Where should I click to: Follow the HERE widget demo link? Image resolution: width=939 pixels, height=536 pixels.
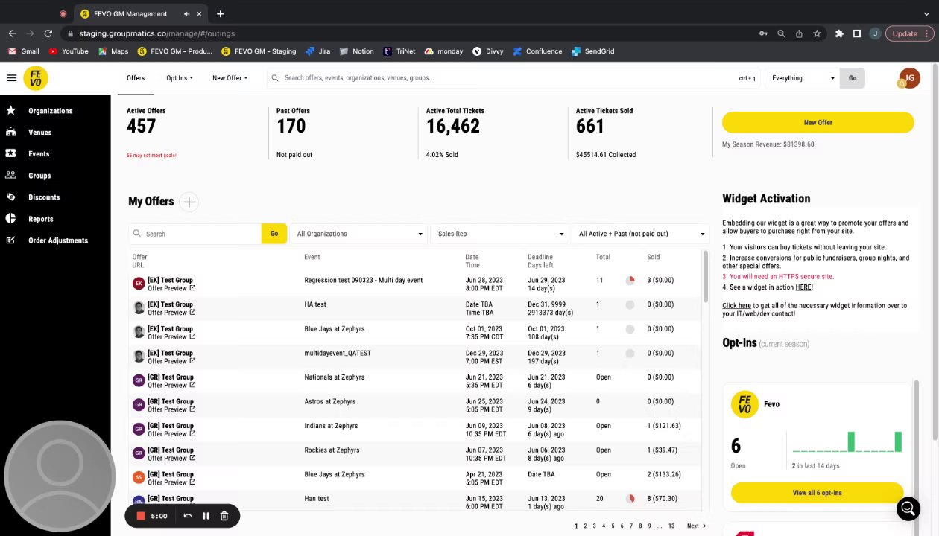[803, 287]
